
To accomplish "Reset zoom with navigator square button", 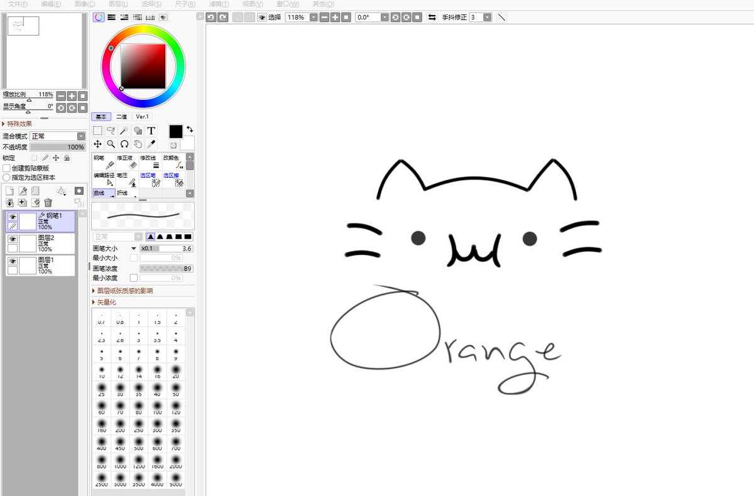I will 82,96.
